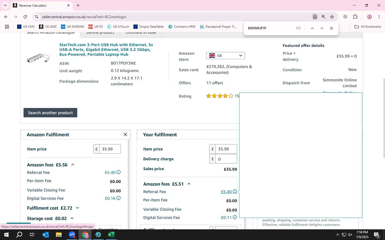This screenshot has width=385, height=240.
Task: Open the Amazon store GB dropdown
Action: click(x=225, y=55)
